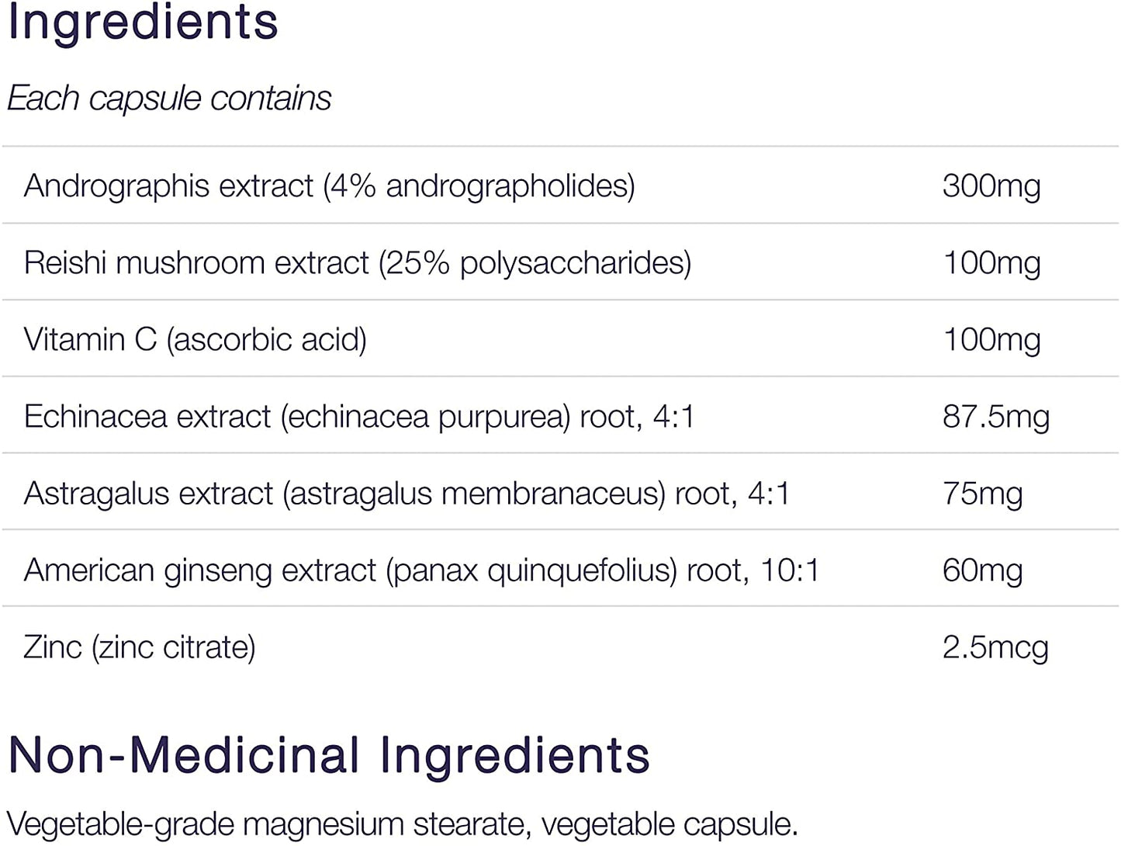
Task: Select the Echinacea extract row label
Action: click(358, 417)
